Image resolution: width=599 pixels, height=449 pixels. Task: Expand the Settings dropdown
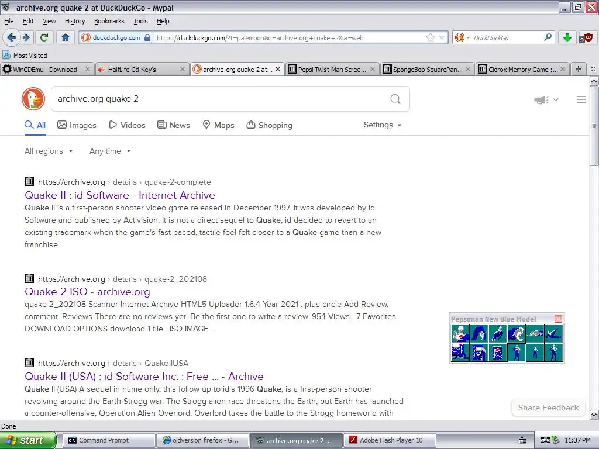383,125
